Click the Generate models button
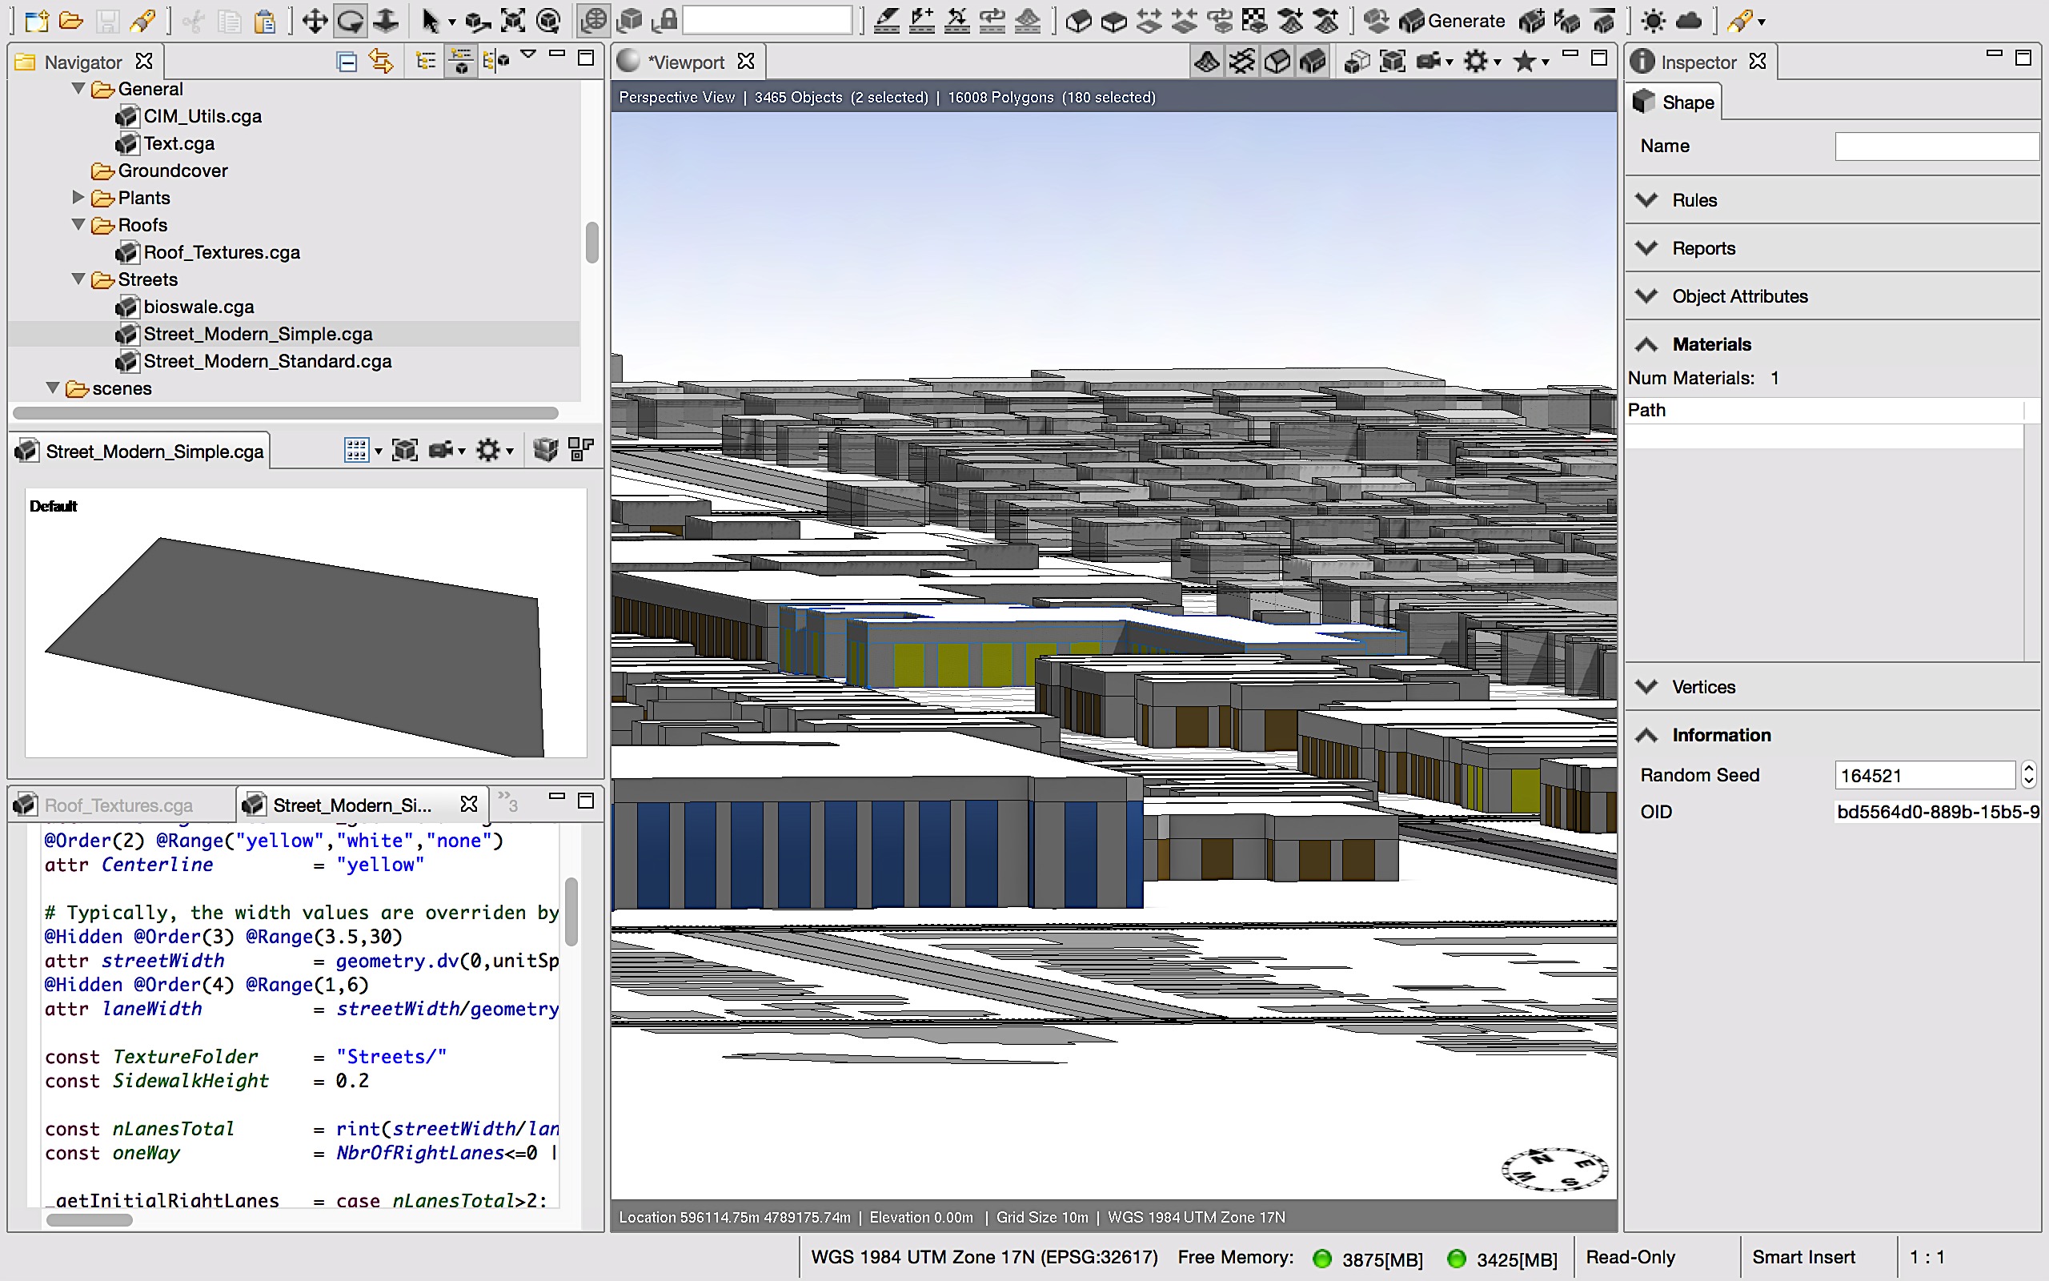2049x1281 pixels. (x=1451, y=20)
